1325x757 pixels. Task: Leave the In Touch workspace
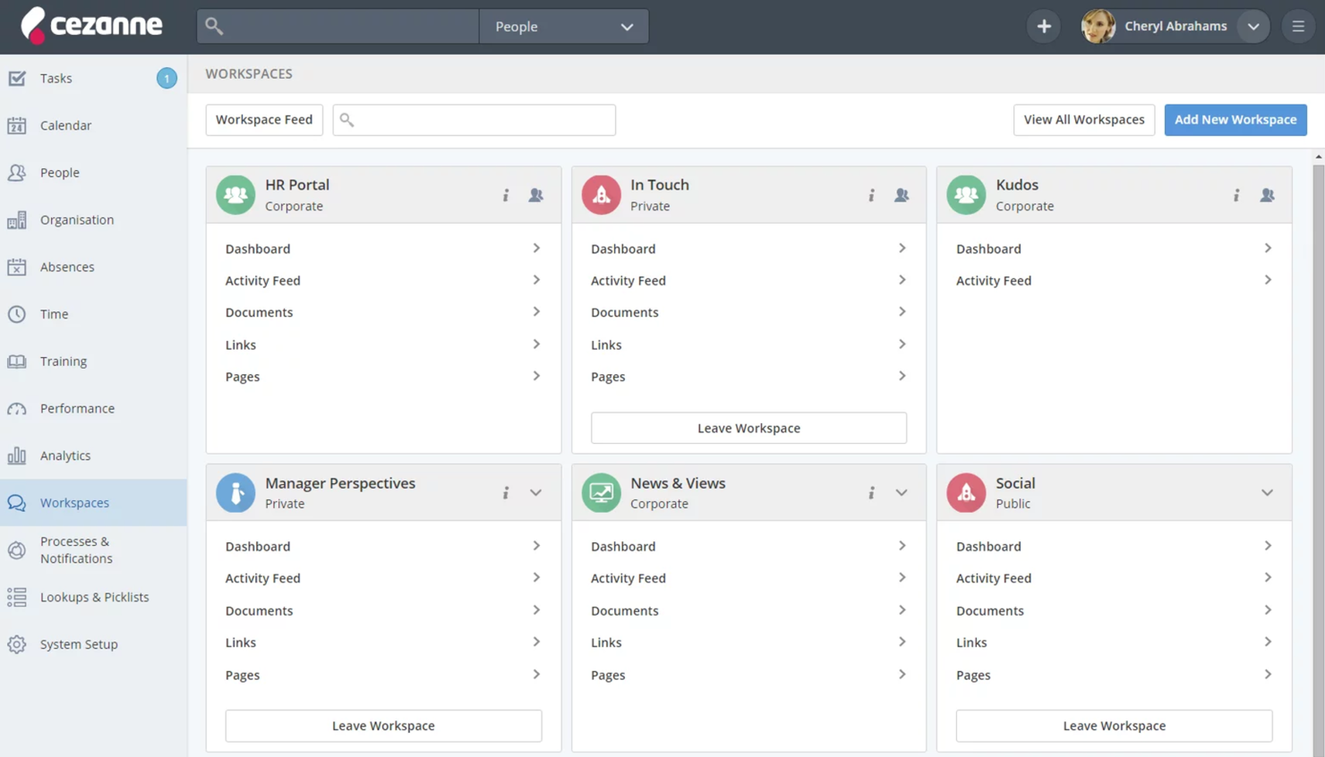coord(748,428)
